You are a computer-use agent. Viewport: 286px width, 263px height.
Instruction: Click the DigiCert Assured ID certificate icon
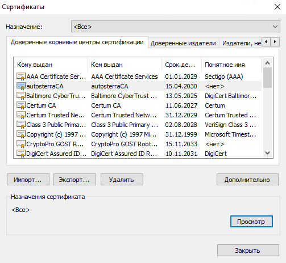pyautogui.click(x=21, y=154)
